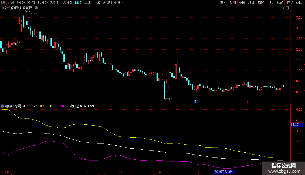Click the 10.50 price axis label

click(x=298, y=81)
